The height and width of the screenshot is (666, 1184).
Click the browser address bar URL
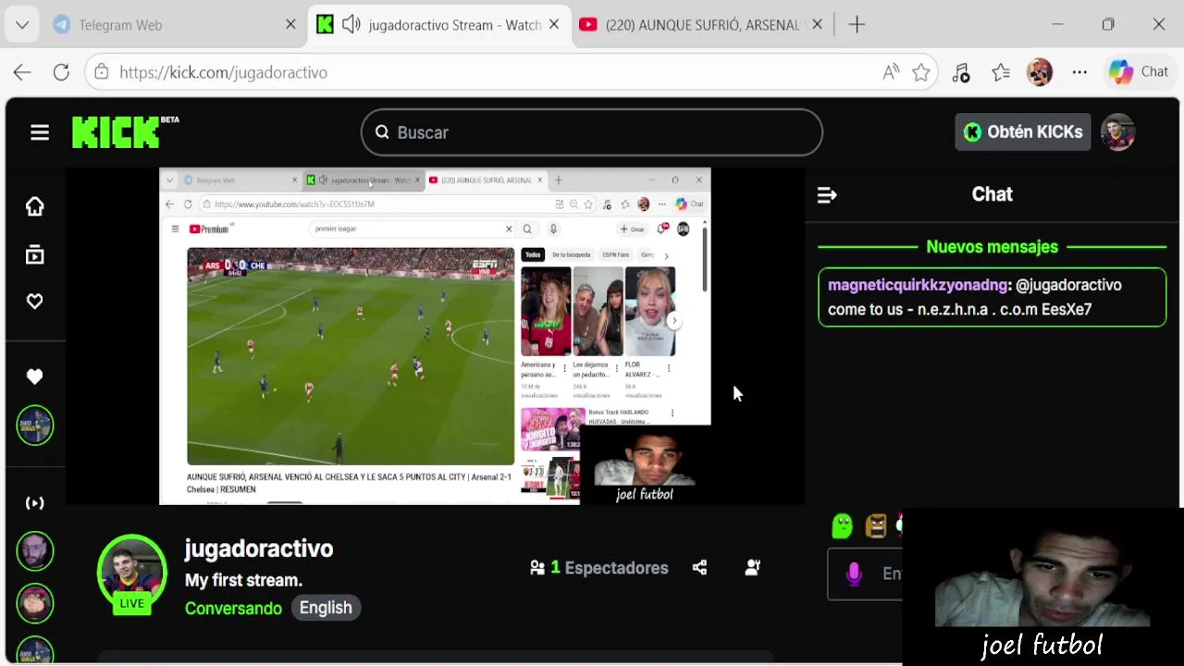[223, 72]
